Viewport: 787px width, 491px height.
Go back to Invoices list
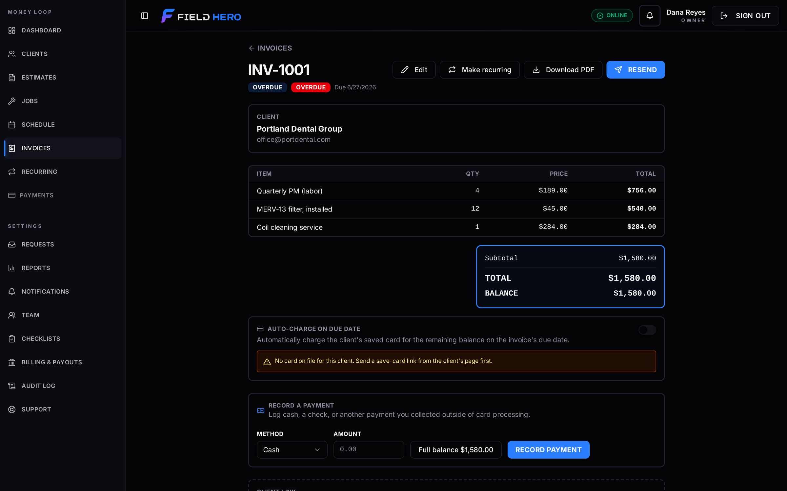point(270,48)
